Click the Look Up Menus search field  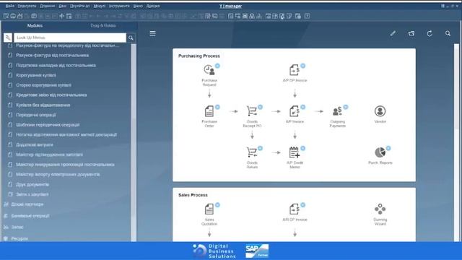click(x=70, y=38)
